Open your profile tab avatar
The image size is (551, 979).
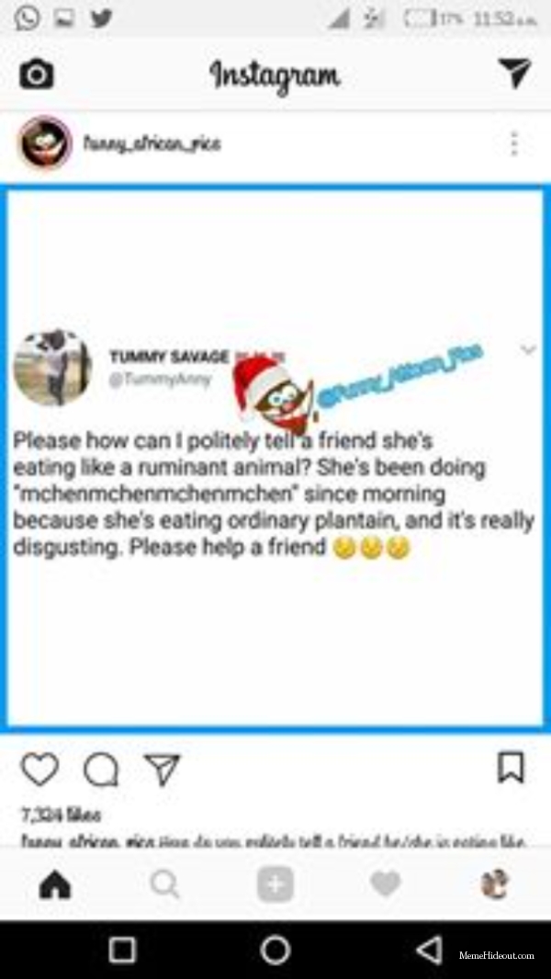coord(495,884)
